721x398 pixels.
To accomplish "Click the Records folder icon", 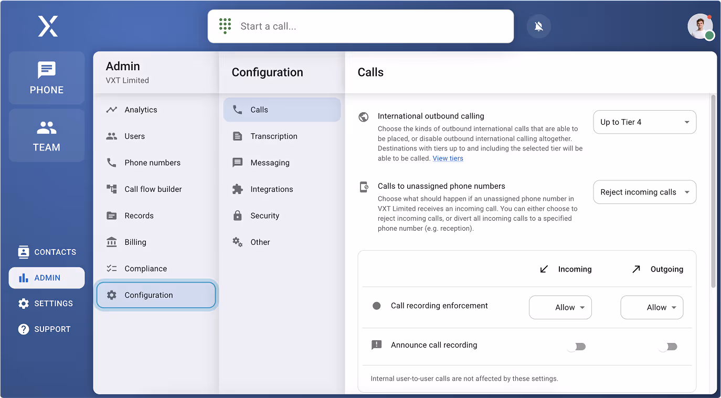I will (112, 216).
